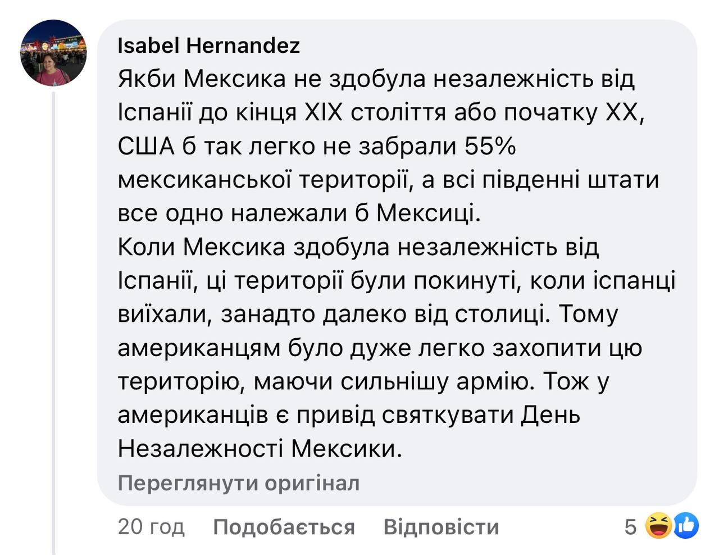This screenshot has height=555, width=719.
Task: Click the blue thumbs-up reaction icon
Action: [686, 526]
